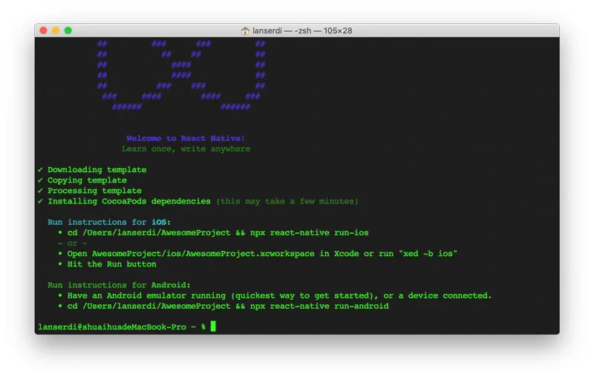Click the shell prompt 'lanserdi@shuaihuadeMacBook-Pro'
594x380 pixels.
[x=112, y=327]
